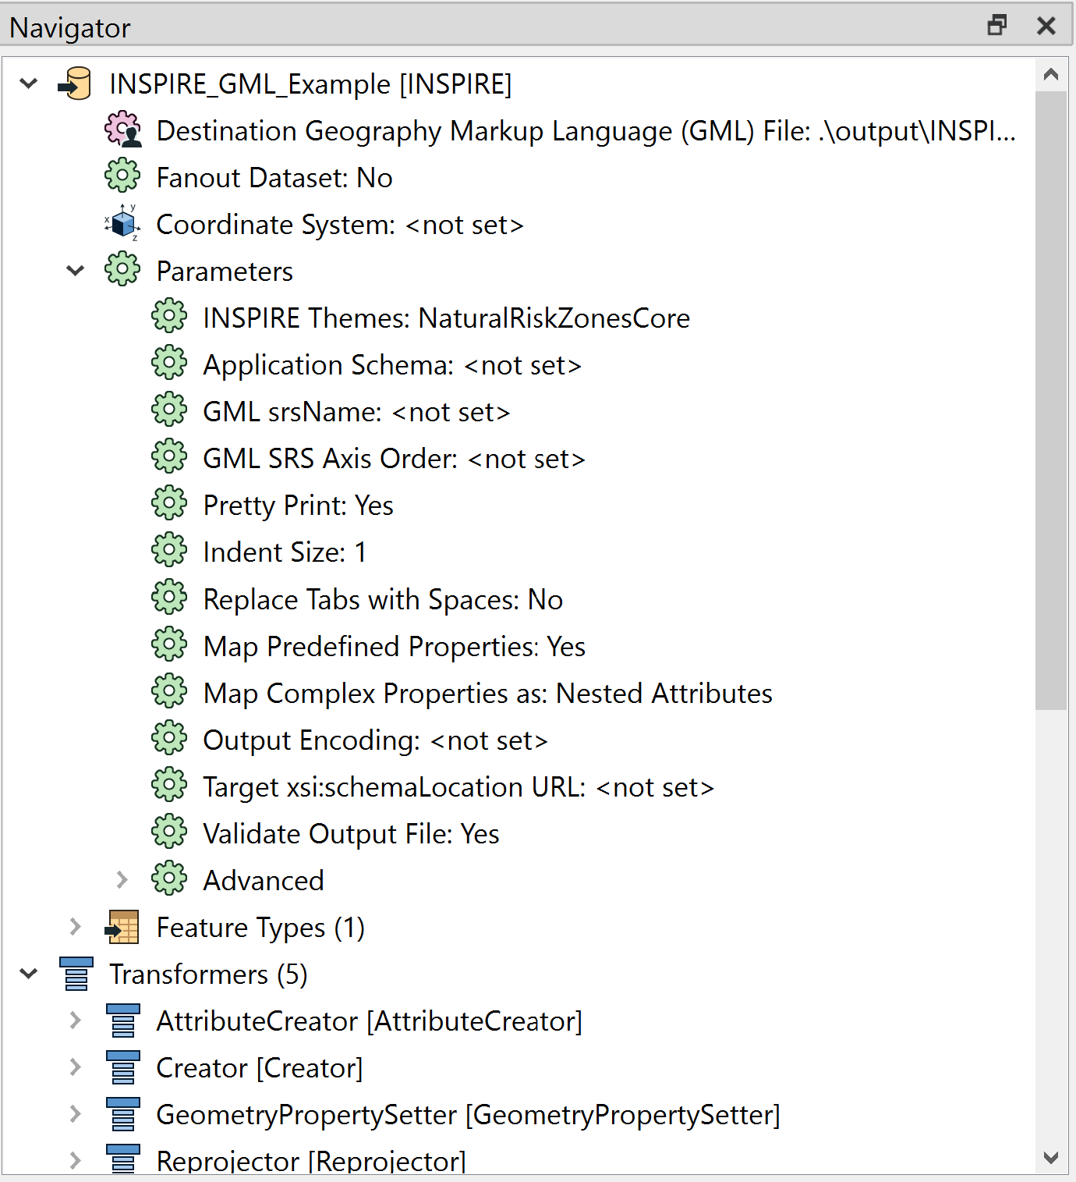Collapse the INSPIRE_GML_Example writer node
1076x1182 pixels.
(29, 83)
